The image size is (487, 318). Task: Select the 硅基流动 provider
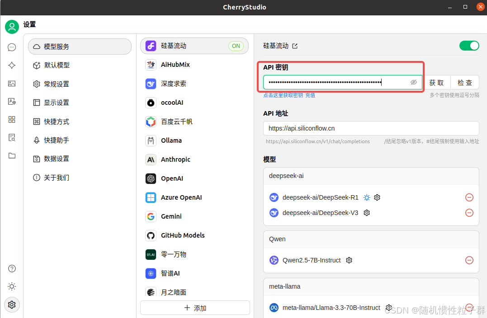coord(194,46)
